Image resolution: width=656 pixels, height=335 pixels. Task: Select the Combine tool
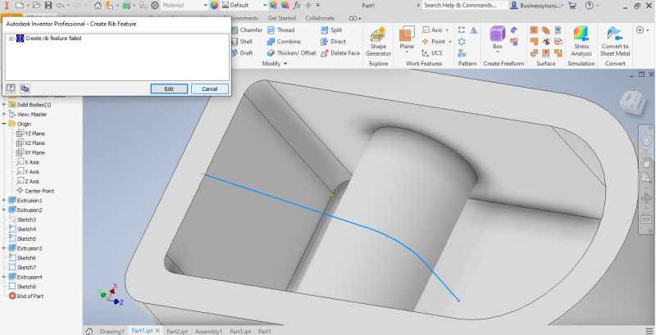pos(284,41)
